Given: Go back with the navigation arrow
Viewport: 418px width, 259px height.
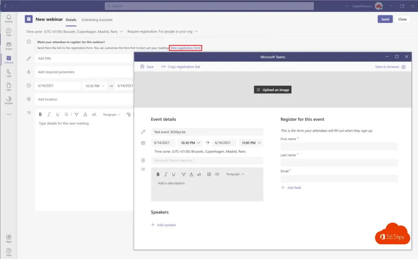Looking at the screenshot, I should coord(5,6).
